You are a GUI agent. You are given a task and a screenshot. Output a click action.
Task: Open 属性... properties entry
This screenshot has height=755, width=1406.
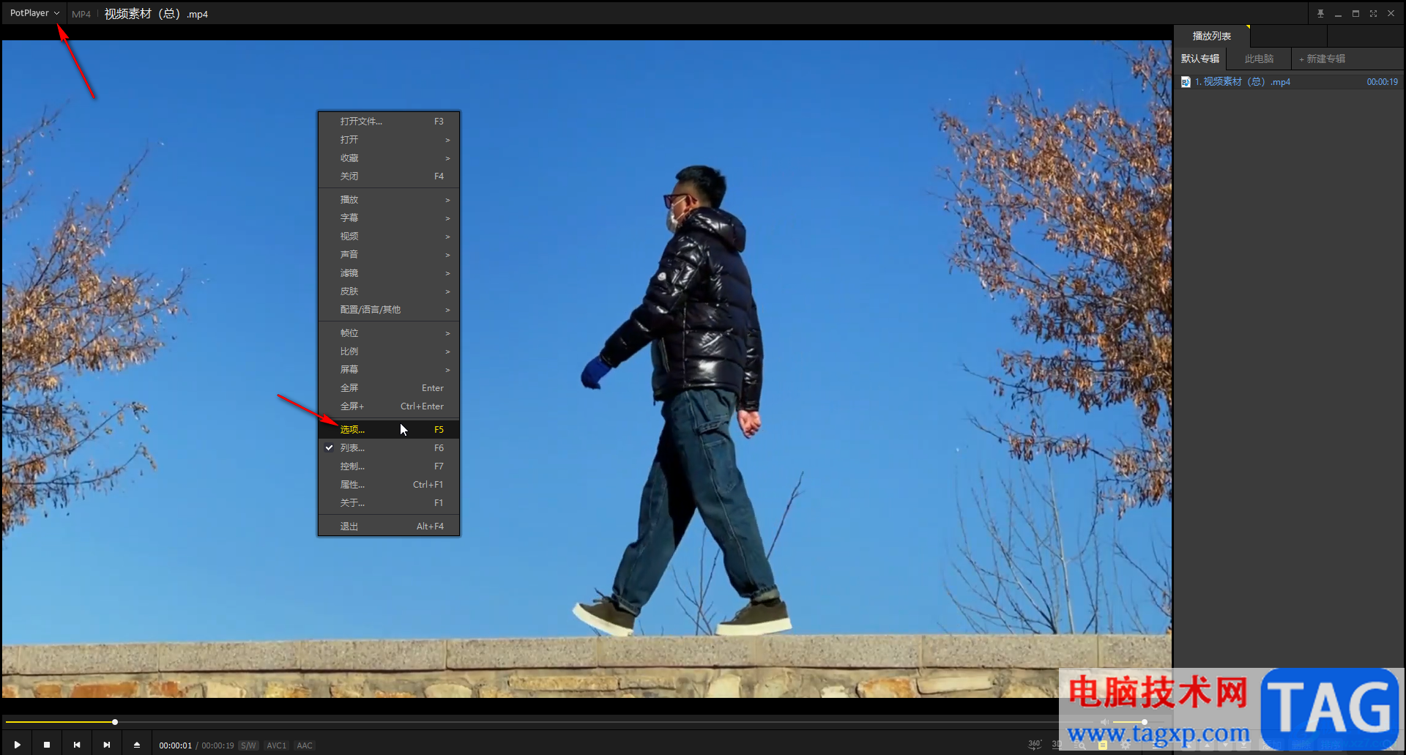coord(389,485)
